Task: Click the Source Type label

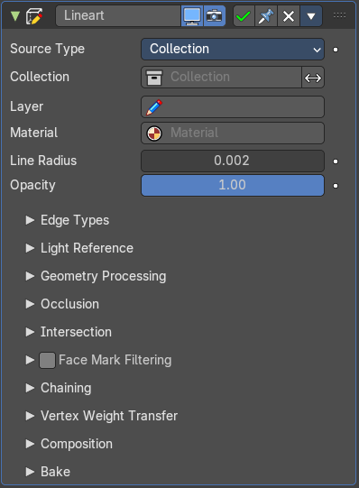Action: [x=47, y=49]
